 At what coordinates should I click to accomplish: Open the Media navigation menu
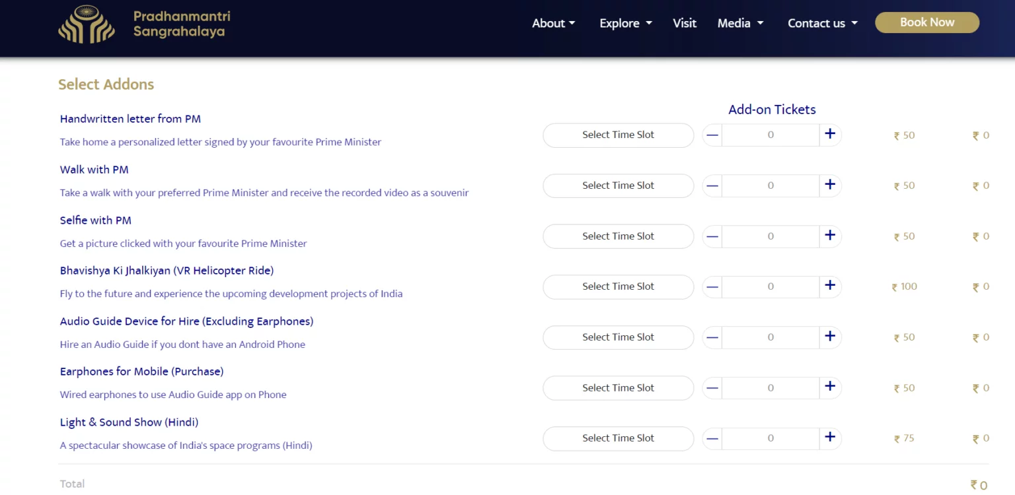pyautogui.click(x=740, y=23)
